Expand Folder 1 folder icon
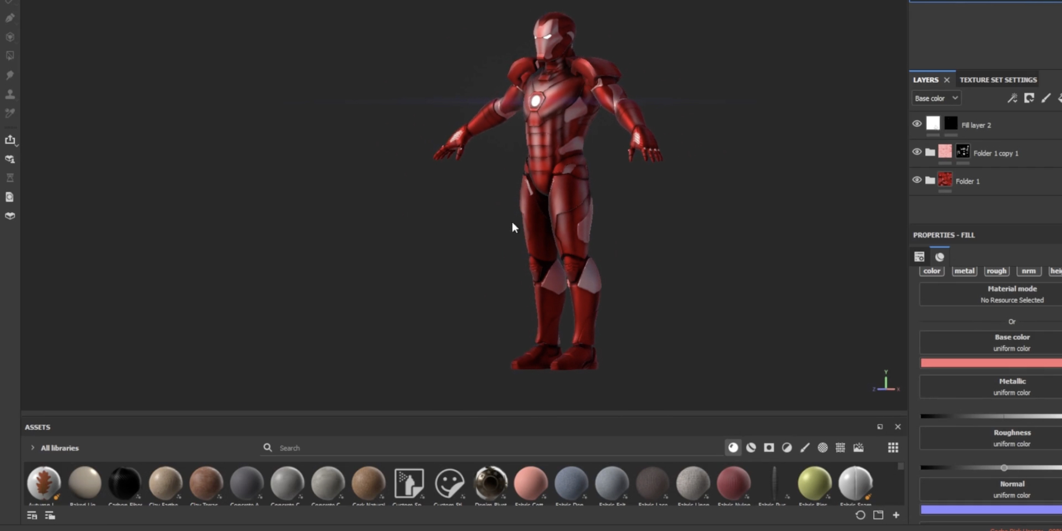The height and width of the screenshot is (531, 1062). pos(930,181)
